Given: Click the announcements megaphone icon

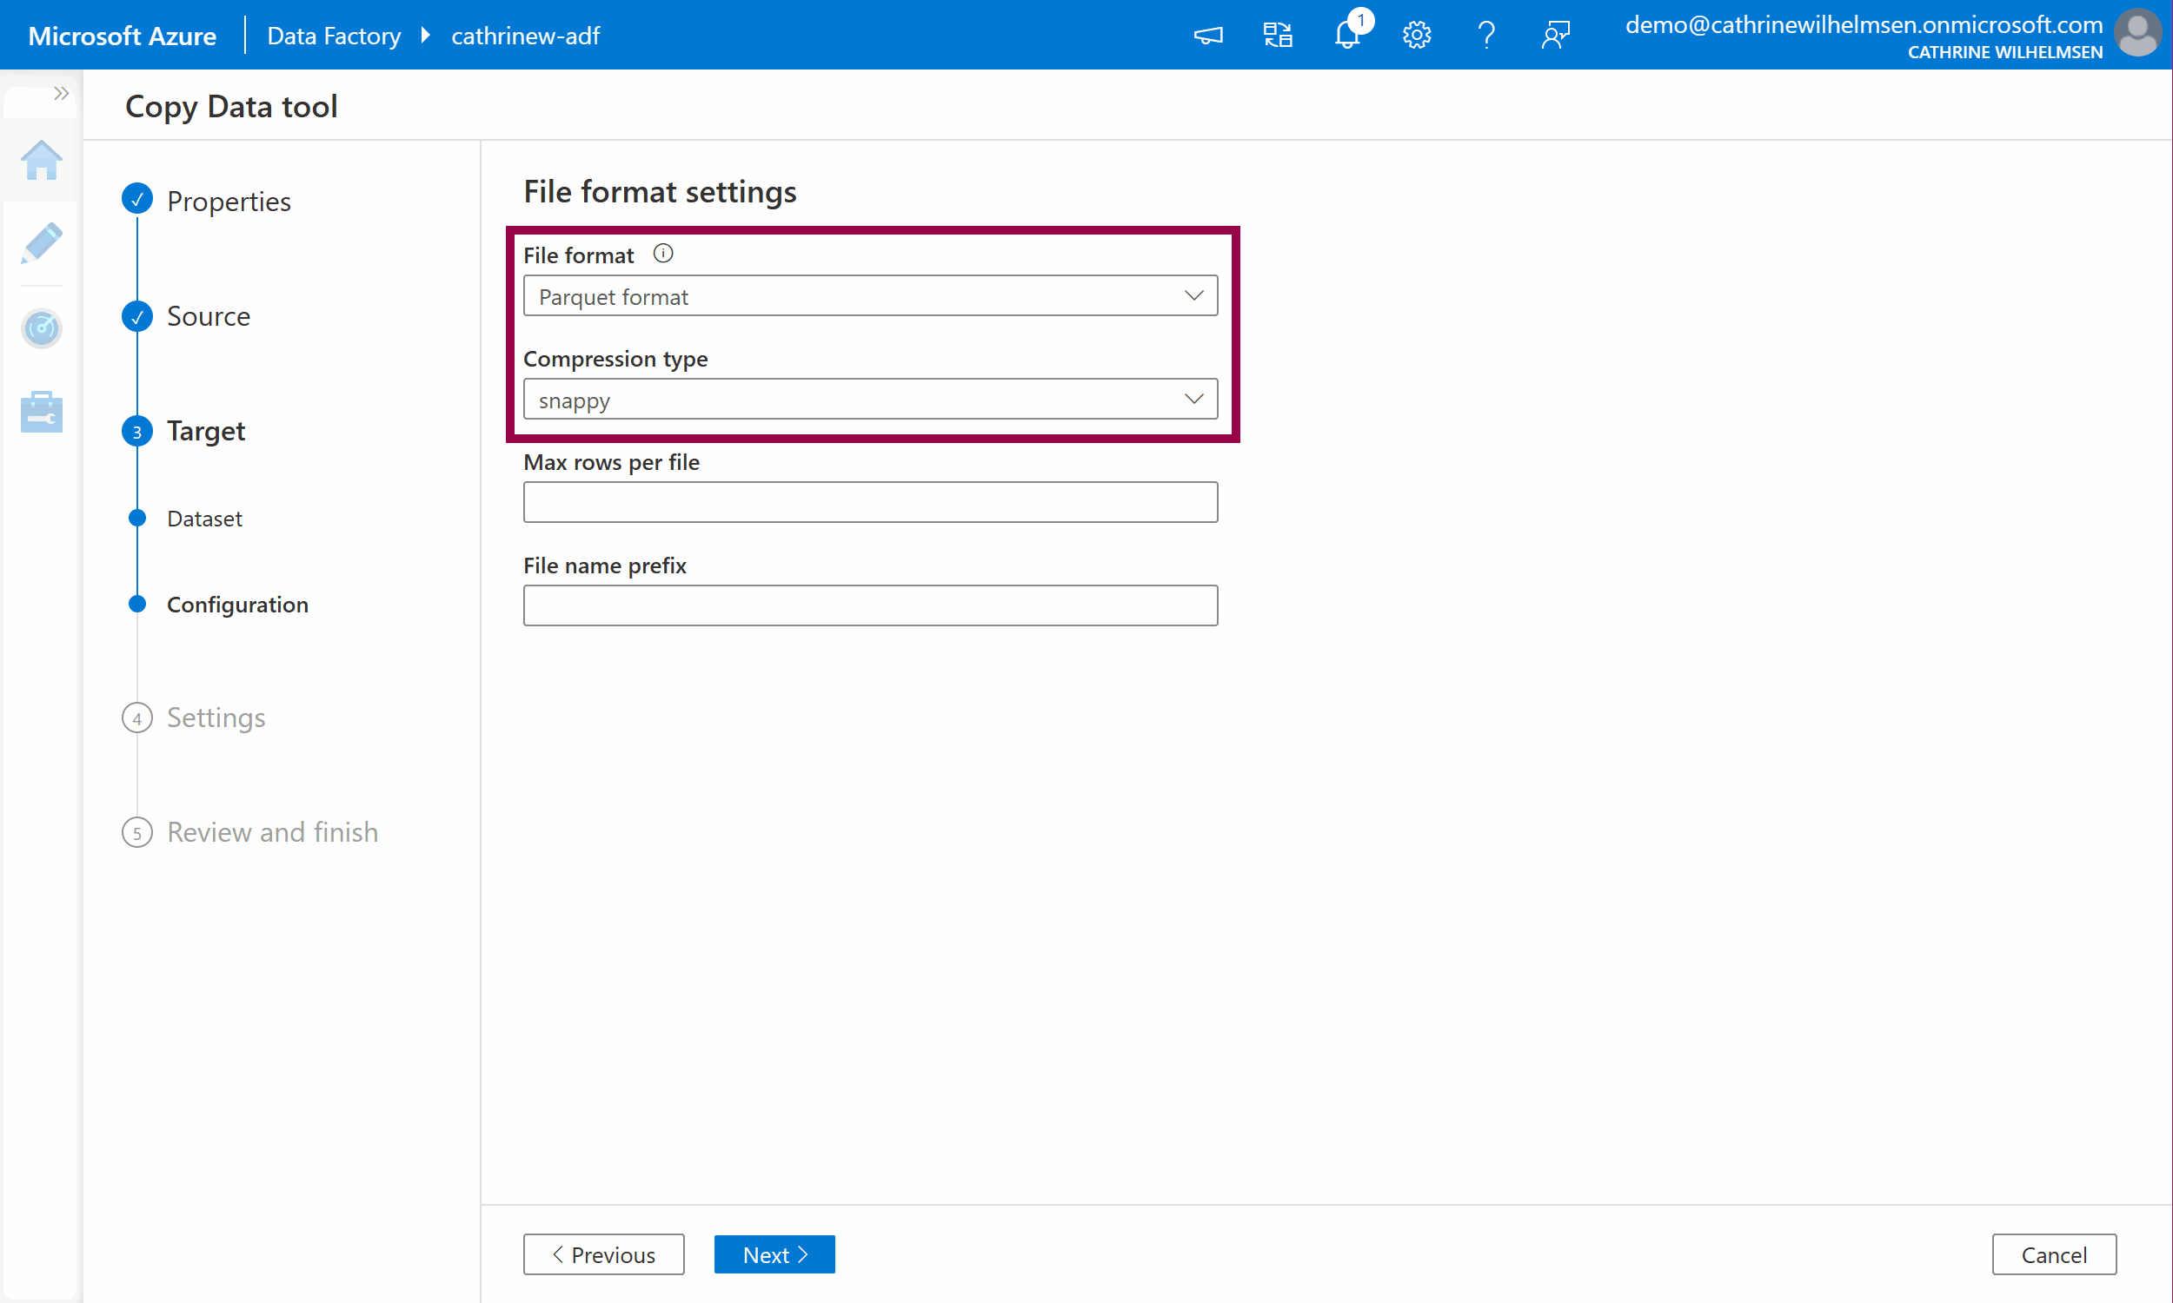Looking at the screenshot, I should point(1208,35).
